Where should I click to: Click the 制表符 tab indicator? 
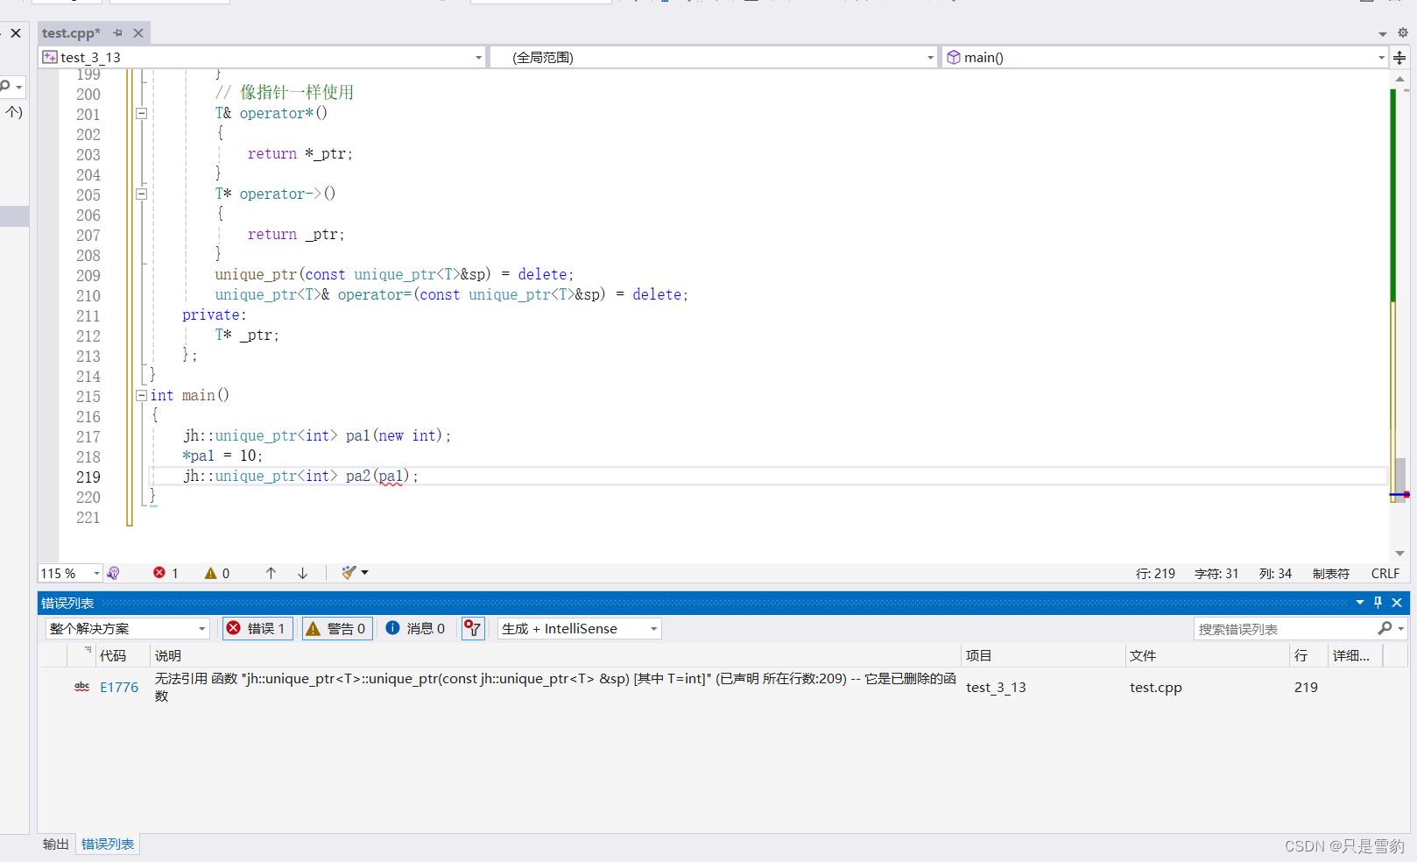click(x=1330, y=574)
